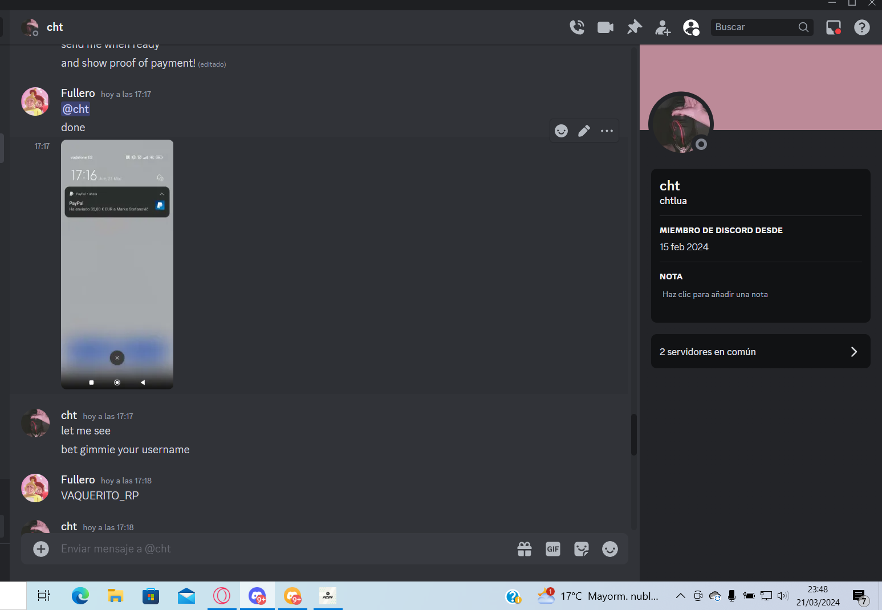
Task: Open the notification center
Action: tap(860, 596)
